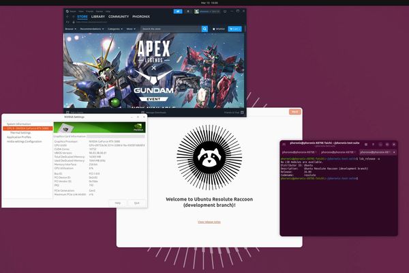Select GPU 0 GeForce RTX entry
The width and height of the screenshot is (409, 273).
pyautogui.click(x=28, y=128)
